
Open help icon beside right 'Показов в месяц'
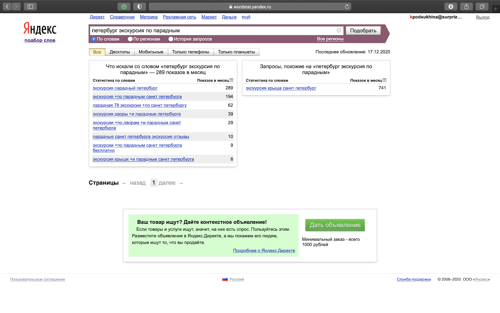(x=384, y=80)
